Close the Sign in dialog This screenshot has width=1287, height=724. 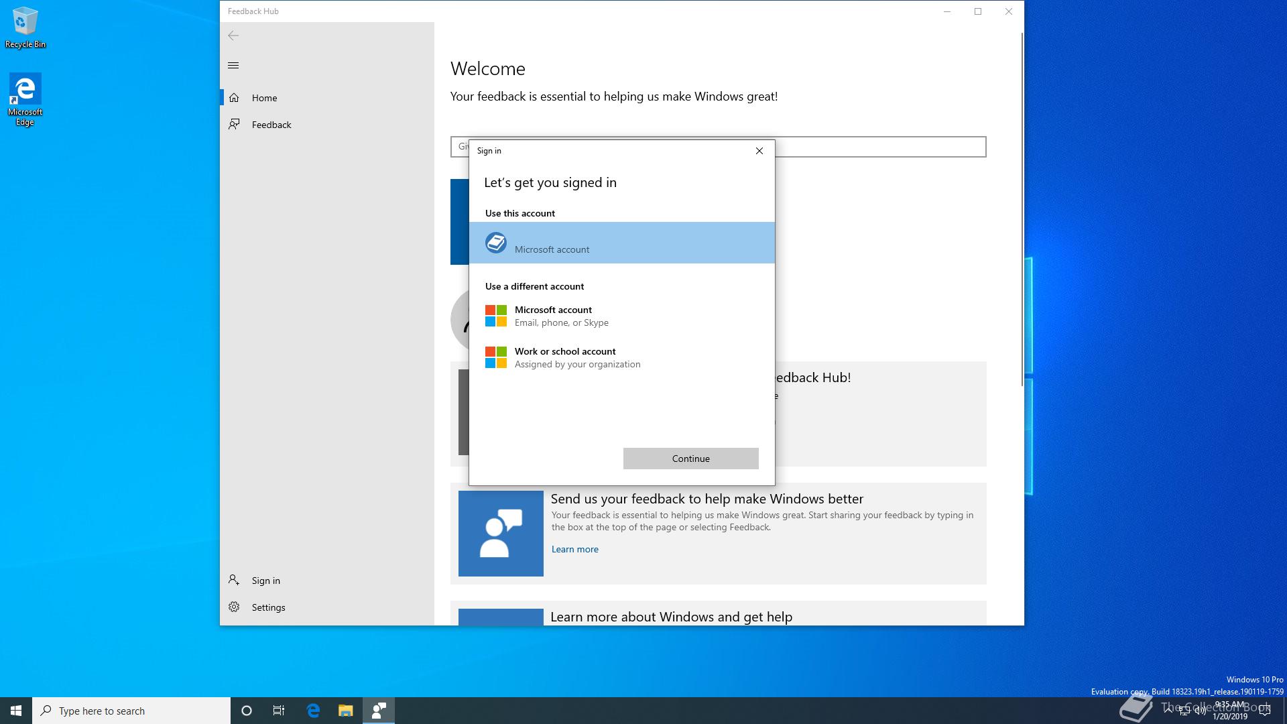pyautogui.click(x=759, y=151)
